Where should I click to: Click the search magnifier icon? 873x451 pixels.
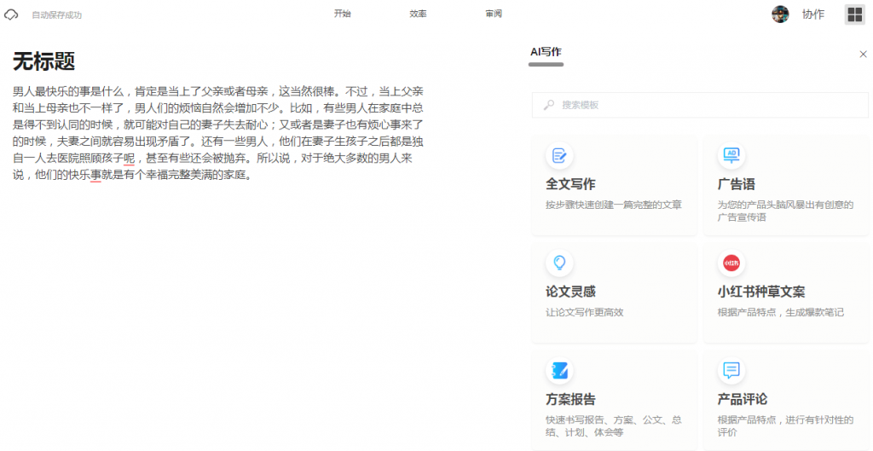(549, 105)
